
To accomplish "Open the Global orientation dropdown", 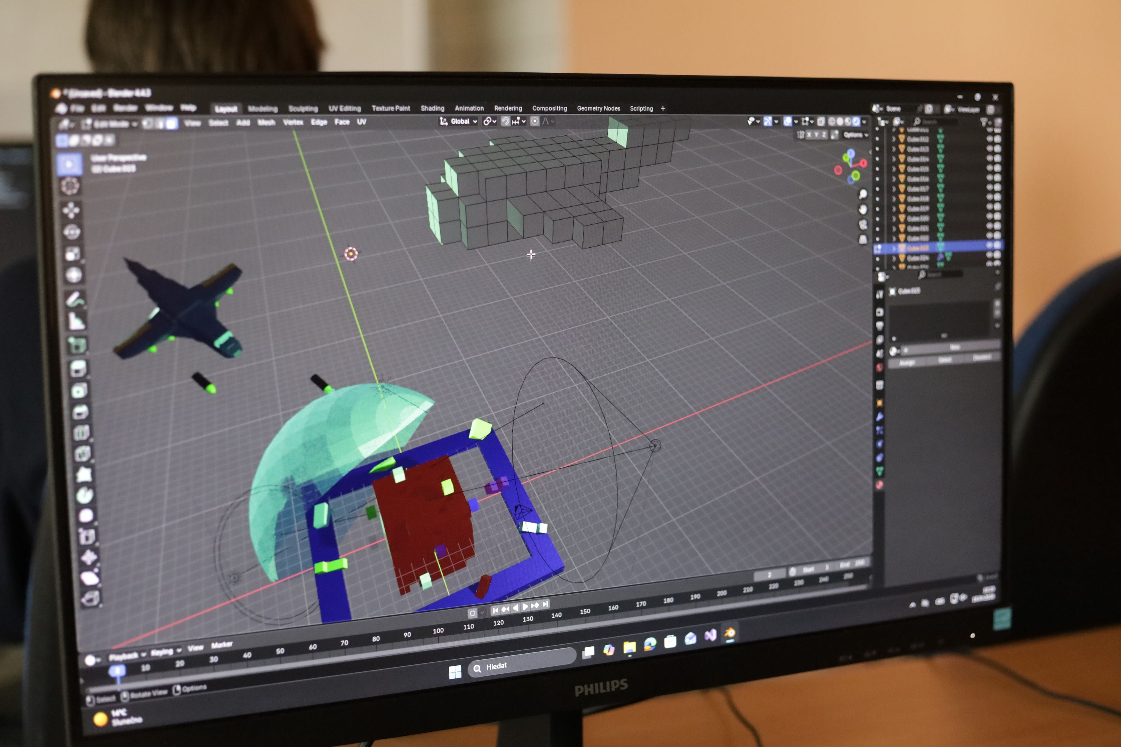I will tap(459, 121).
